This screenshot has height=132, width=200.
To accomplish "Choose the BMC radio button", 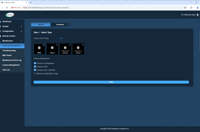I will [x=44, y=45].
